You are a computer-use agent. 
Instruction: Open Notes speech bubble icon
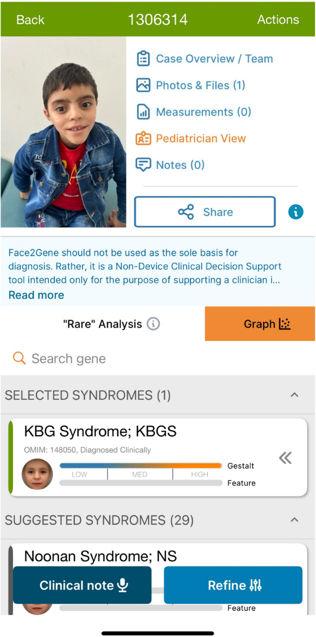tap(143, 165)
